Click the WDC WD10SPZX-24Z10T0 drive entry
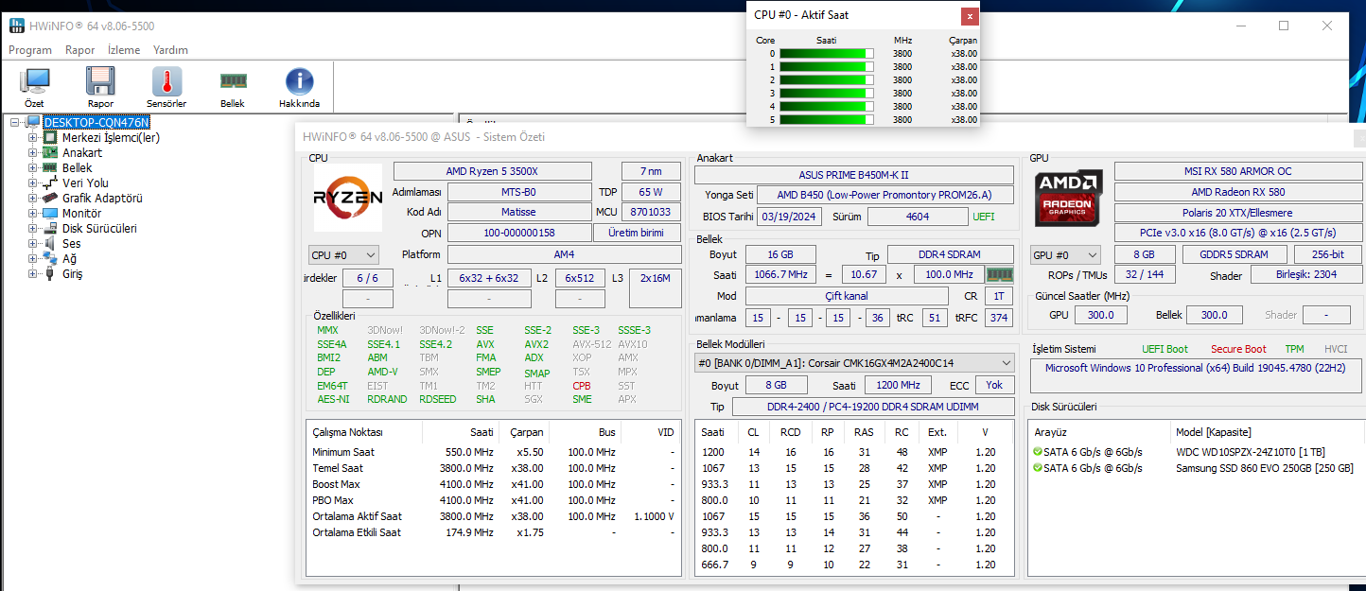 point(1251,452)
